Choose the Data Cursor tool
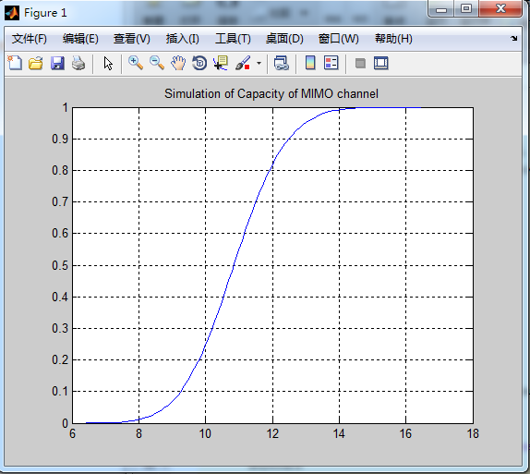Viewport: 530px width, 474px height. 221,63
